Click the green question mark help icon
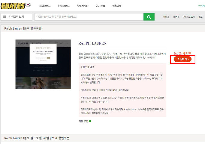This screenshot has height=144, width=205. (90, 121)
